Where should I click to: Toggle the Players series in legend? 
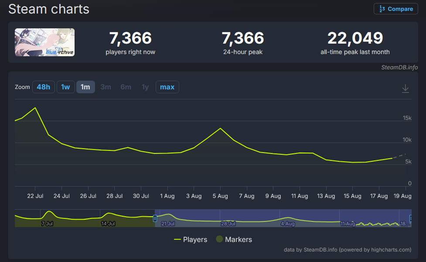click(x=191, y=239)
